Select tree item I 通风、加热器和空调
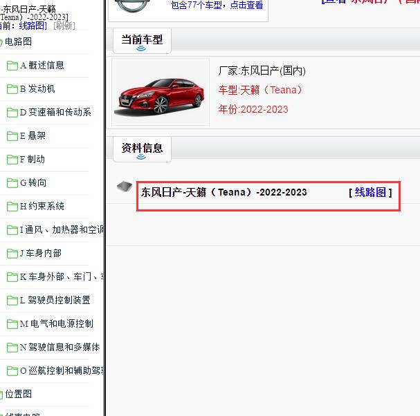 (62, 230)
